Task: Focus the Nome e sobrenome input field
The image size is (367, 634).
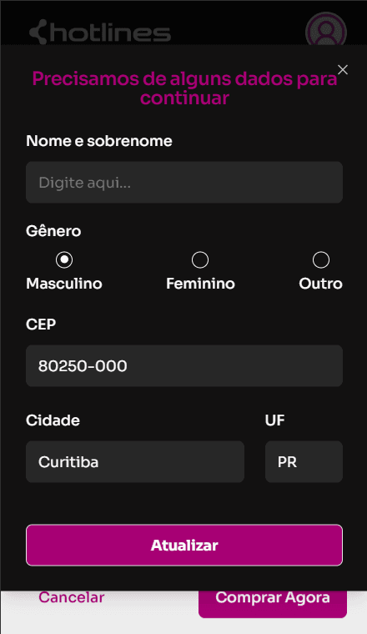Action: [x=184, y=183]
